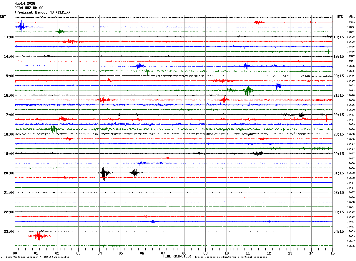Click the DC offset value 17642

tap(351, 90)
